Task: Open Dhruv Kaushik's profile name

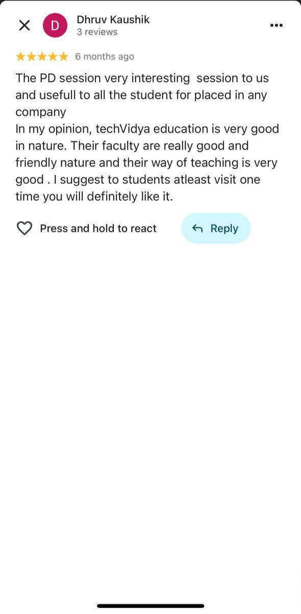Action: pos(113,19)
